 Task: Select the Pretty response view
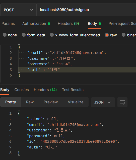[x=11, y=102]
